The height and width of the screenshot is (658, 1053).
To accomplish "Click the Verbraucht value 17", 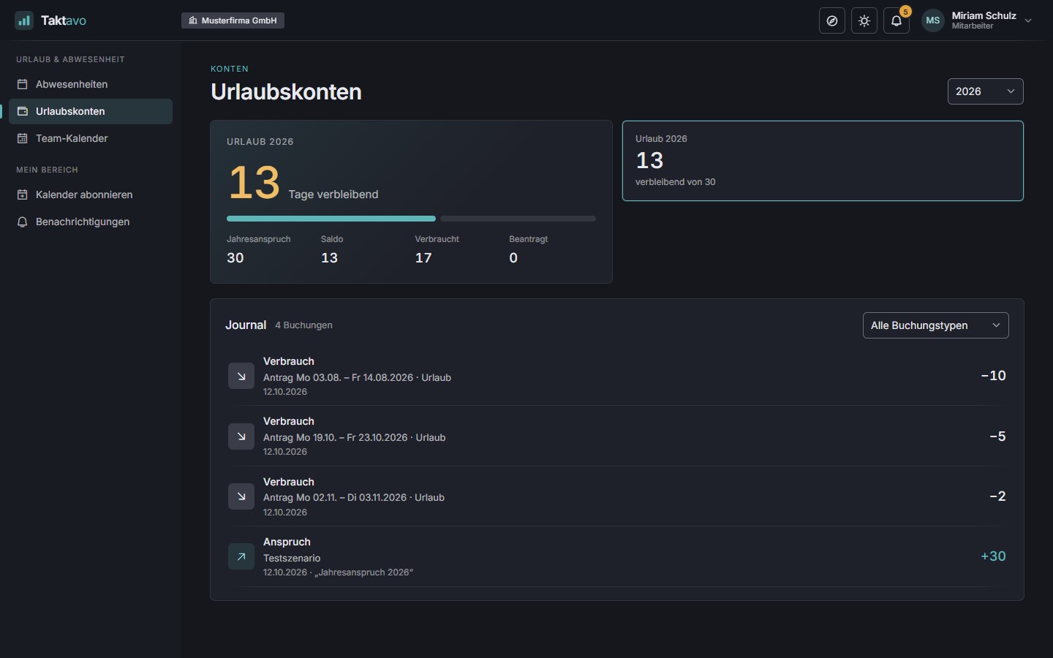I will 423,258.
